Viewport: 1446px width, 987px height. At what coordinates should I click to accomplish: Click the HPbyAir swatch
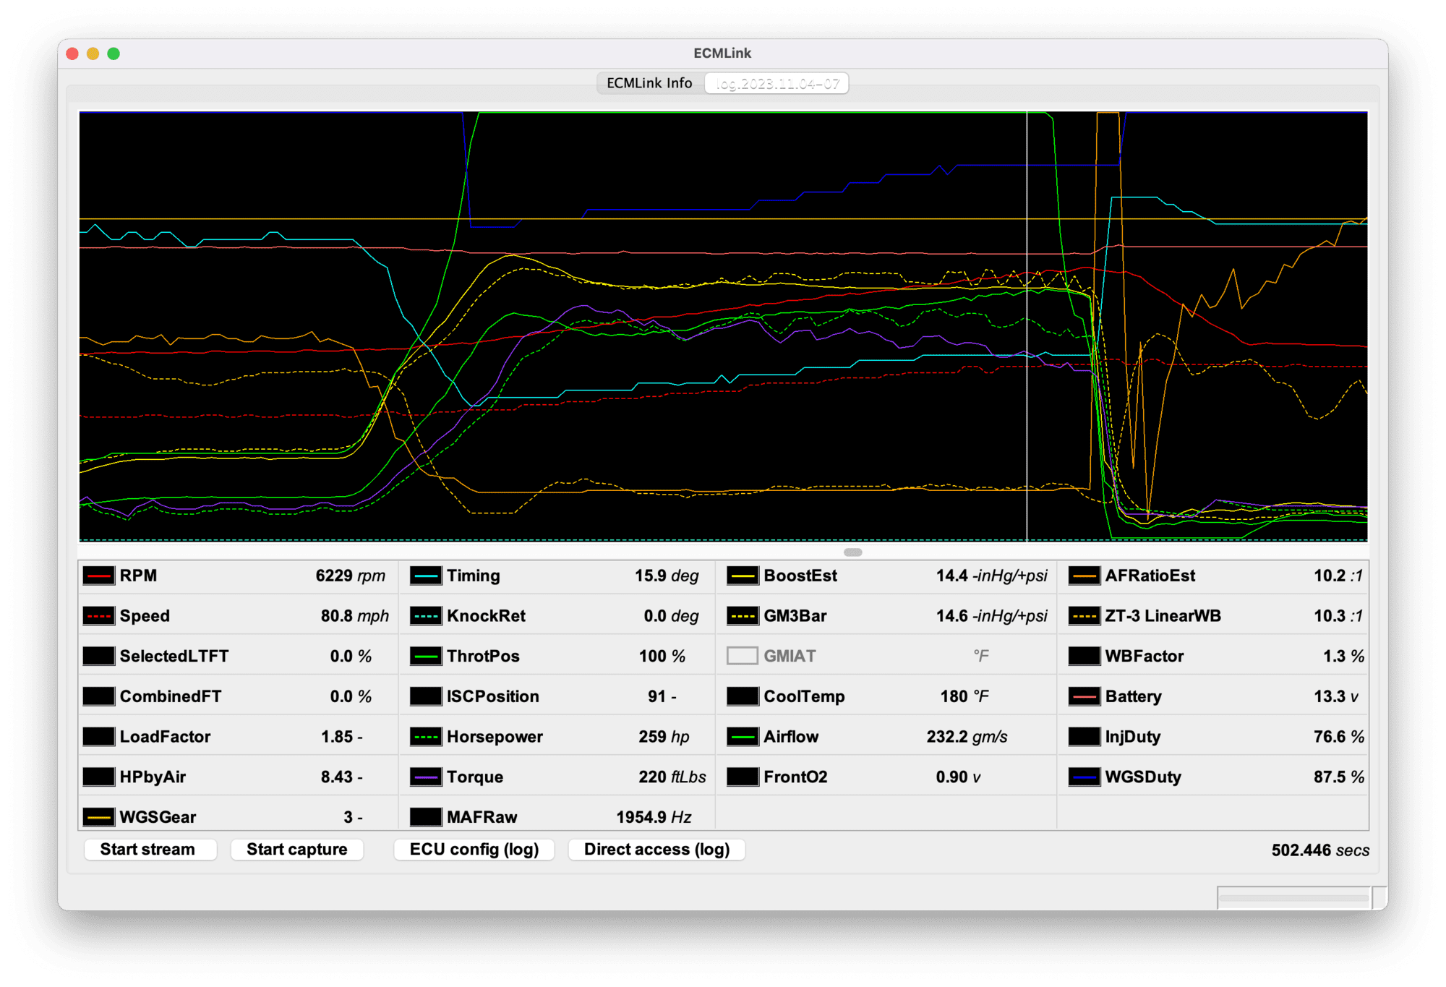(x=99, y=777)
